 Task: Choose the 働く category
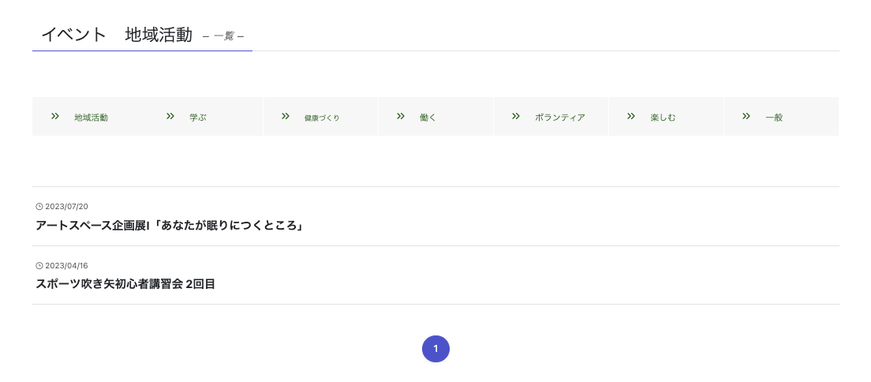[435, 116]
